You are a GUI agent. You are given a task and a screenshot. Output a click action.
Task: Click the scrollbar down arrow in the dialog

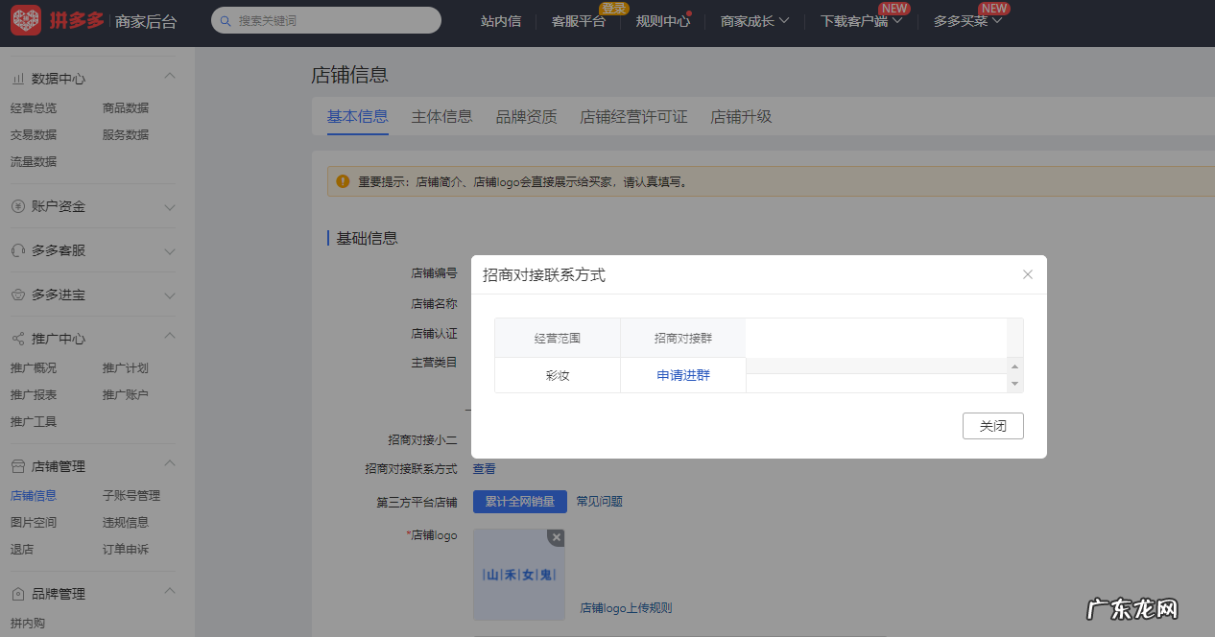coord(1014,384)
